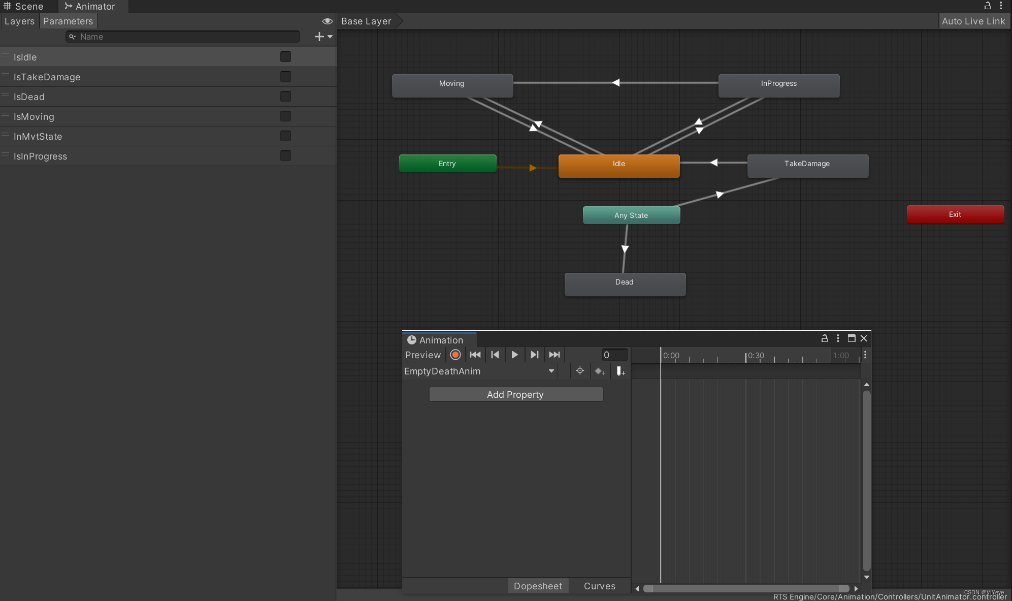The image size is (1012, 601).
Task: Click the Auto Live Link button
Action: 973,21
